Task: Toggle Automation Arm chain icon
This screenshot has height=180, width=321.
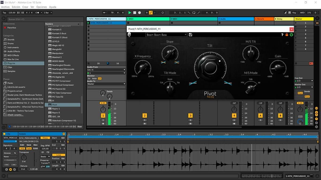Action: tap(151, 13)
